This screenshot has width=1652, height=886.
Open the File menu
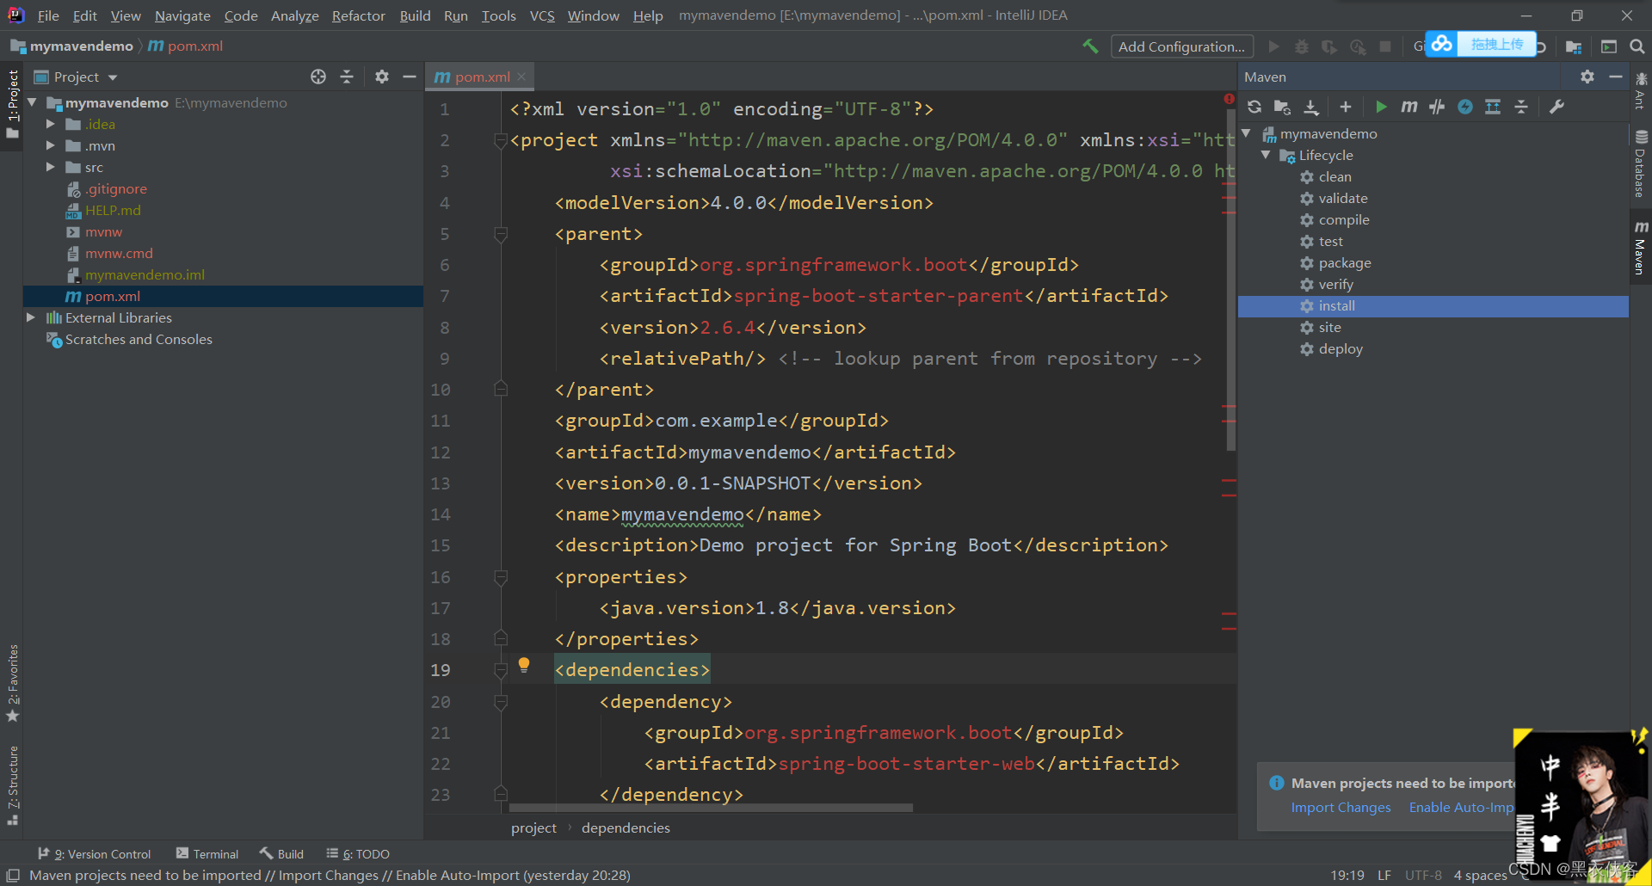(48, 15)
